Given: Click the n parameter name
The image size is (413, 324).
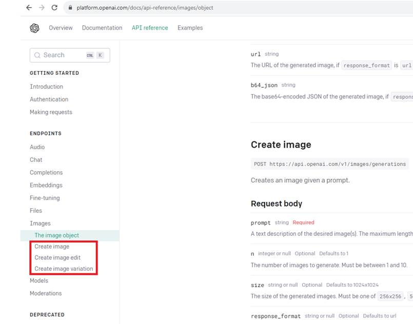Looking at the screenshot, I should [x=252, y=254].
